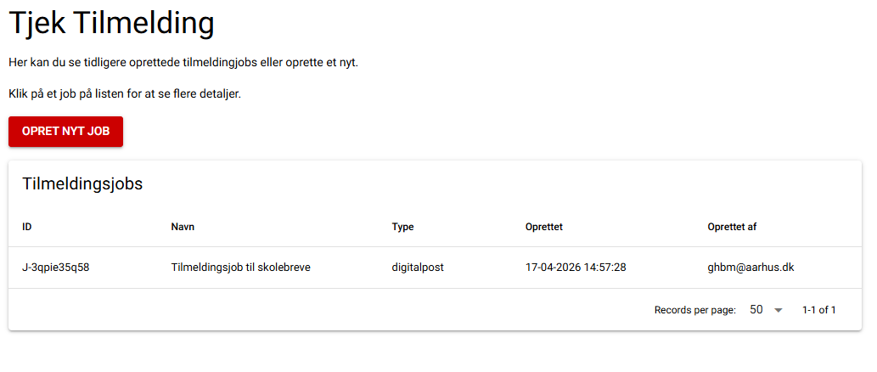Click the digitalpost type cell
This screenshot has height=372, width=877.
pyautogui.click(x=418, y=268)
